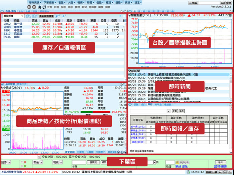Screen dimensions: 234x175
Task: Open the 庫存報價 dropdown
Action: tap(13, 16)
